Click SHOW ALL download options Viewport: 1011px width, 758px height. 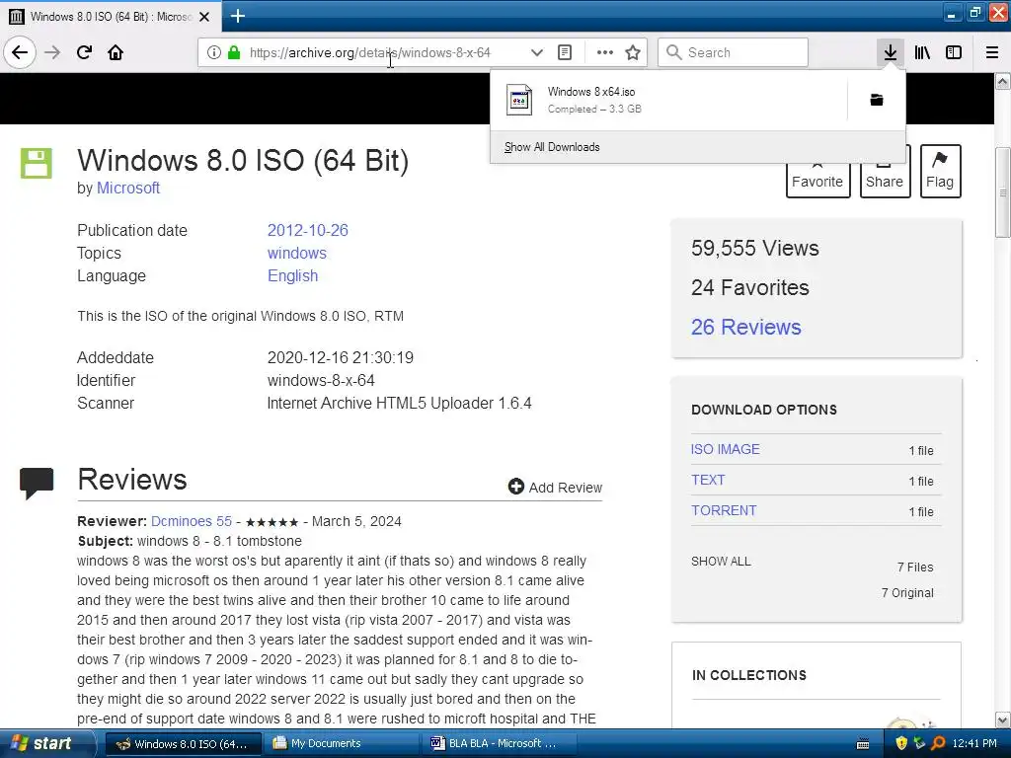click(721, 562)
